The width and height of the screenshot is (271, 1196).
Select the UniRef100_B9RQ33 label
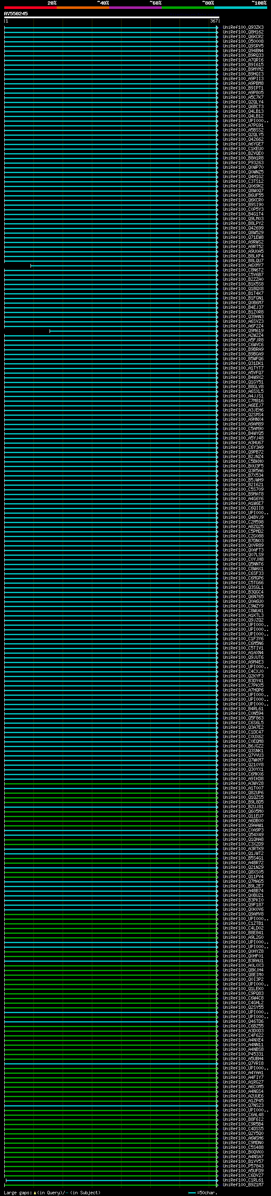(x=243, y=55)
